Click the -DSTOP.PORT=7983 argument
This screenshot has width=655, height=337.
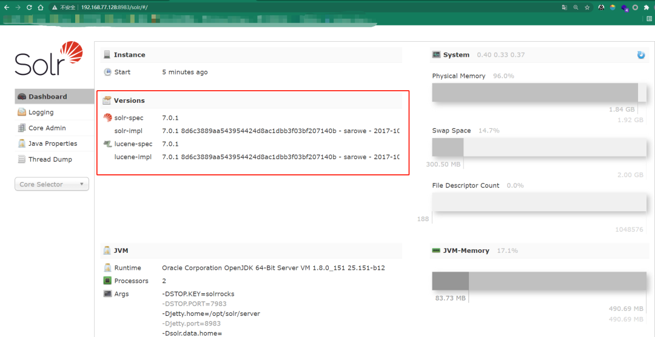click(194, 304)
